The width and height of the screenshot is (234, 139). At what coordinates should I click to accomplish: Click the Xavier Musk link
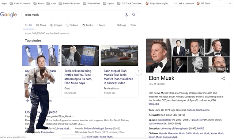pyautogui.click(x=217, y=133)
